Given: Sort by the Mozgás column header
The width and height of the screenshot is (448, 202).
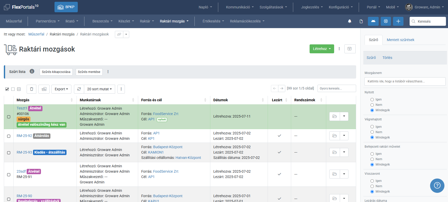Looking at the screenshot, I should [45, 100].
